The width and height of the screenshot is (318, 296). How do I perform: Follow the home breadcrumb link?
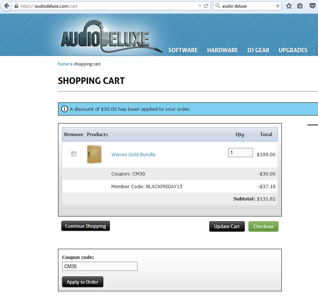click(x=63, y=64)
